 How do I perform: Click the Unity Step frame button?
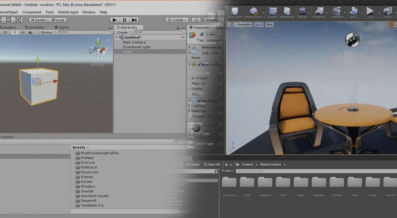[x=134, y=20]
